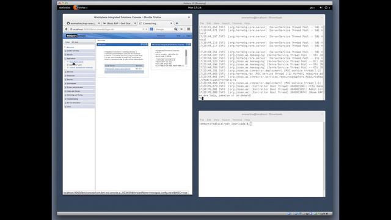Click the WebSphere logo in banner

pyautogui.click(x=71, y=36)
